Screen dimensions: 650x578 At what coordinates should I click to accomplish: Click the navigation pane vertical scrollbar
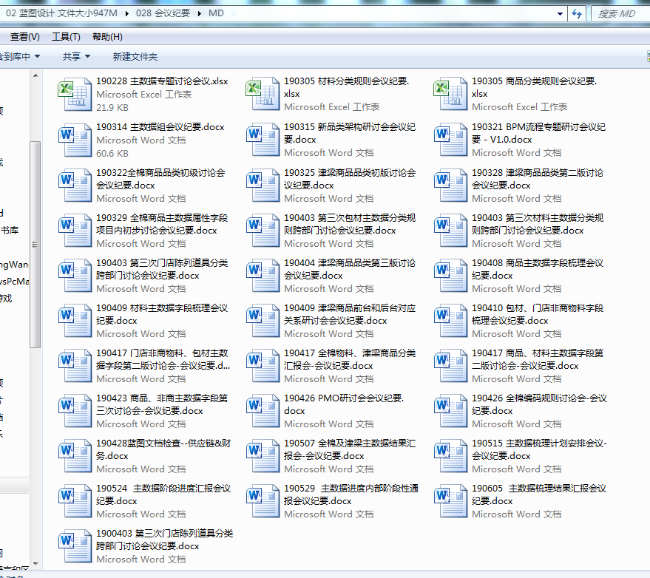click(35, 244)
